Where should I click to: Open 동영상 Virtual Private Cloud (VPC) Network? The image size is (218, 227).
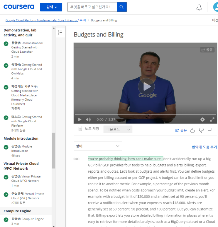(x=26, y=181)
